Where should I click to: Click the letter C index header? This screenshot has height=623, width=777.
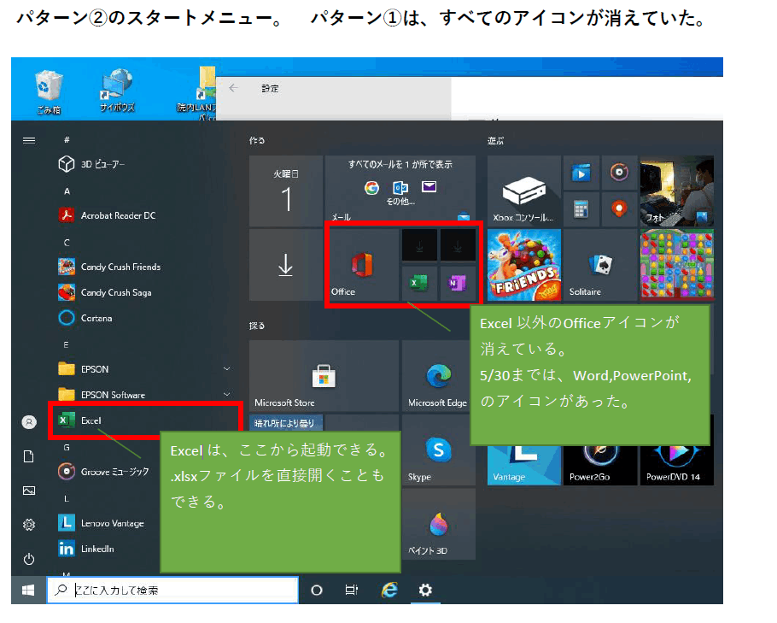pyautogui.click(x=67, y=243)
